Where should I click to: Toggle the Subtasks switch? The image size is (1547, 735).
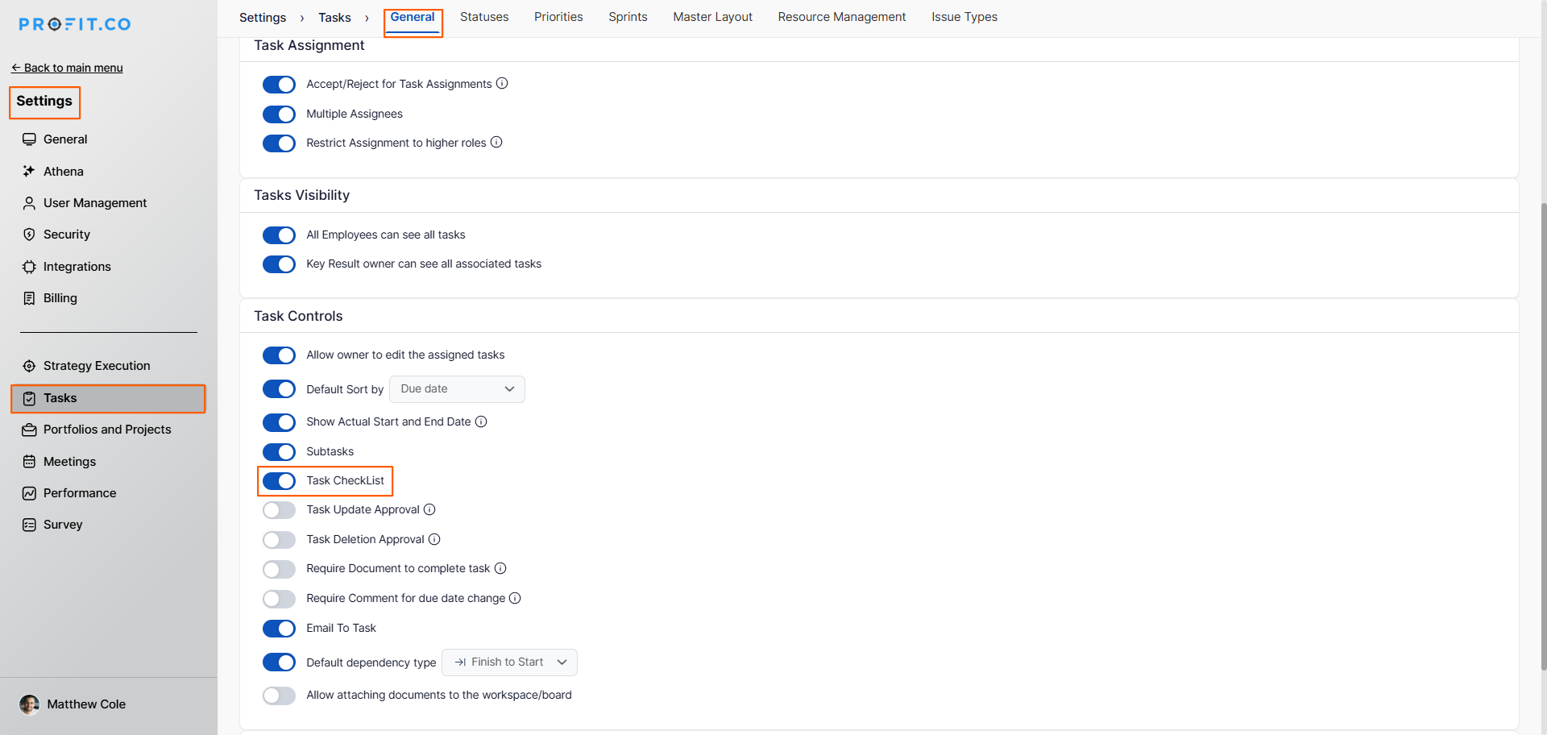click(x=279, y=452)
